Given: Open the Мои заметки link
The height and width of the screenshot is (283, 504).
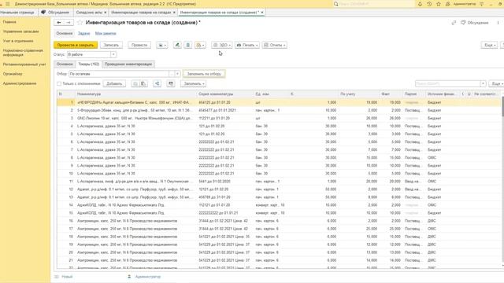Looking at the screenshot, I should [106, 33].
